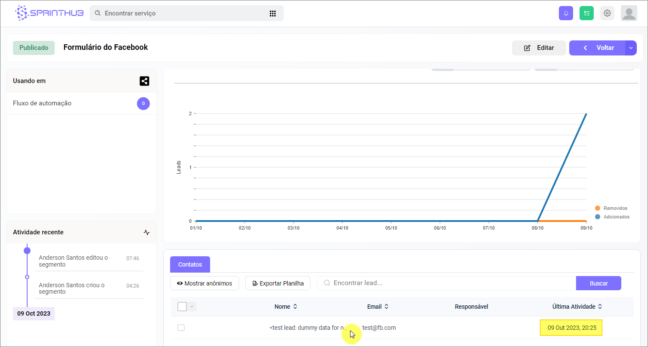Open the apps grid menu icon
The height and width of the screenshot is (347, 648).
[x=273, y=13]
